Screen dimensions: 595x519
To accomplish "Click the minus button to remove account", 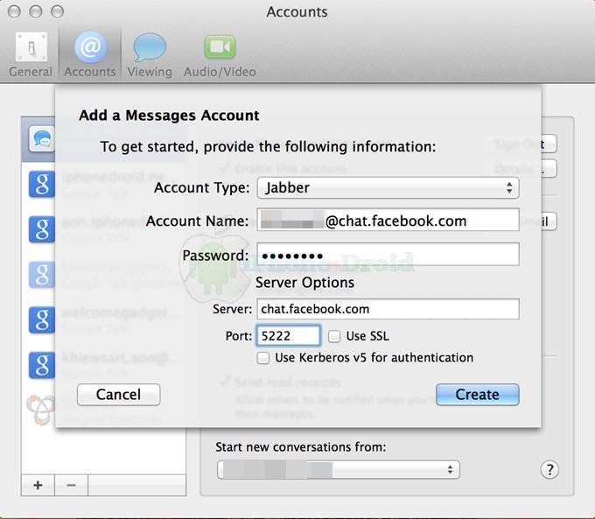I will [x=71, y=485].
